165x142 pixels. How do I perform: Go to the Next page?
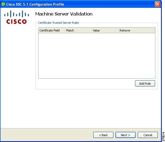(x=125, y=135)
